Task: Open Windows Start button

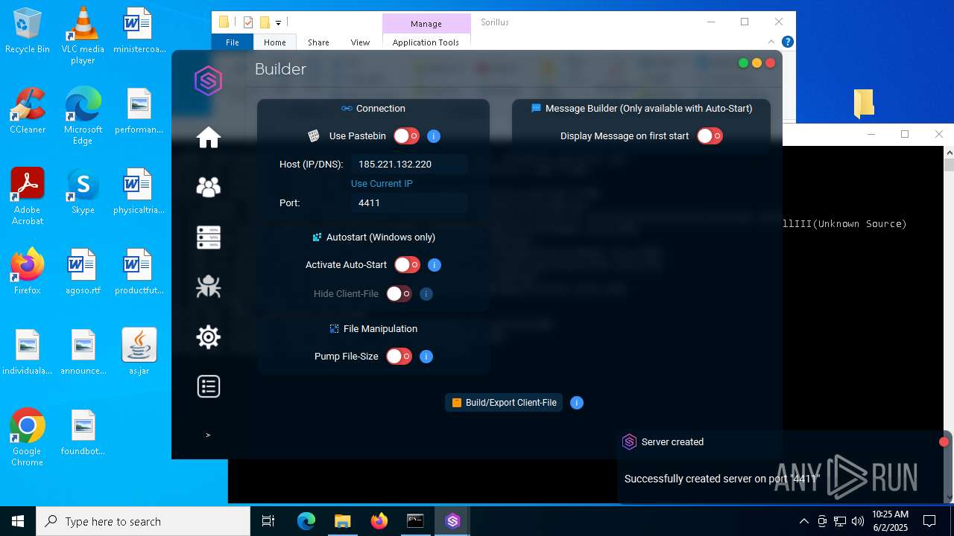Action: (18, 521)
